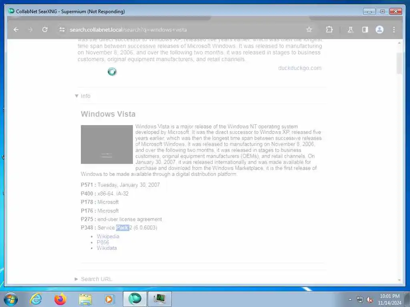Launch Firefox from the taskbar
This screenshot has width=410, height=307.
pyautogui.click(x=60, y=299)
